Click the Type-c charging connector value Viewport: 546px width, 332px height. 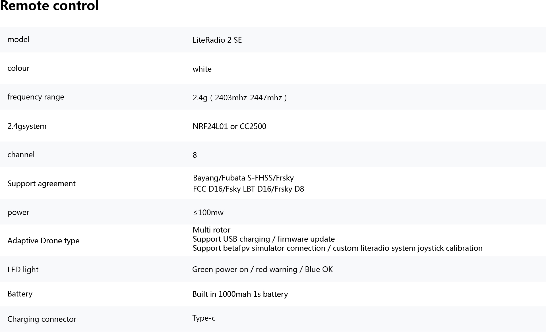coord(204,318)
